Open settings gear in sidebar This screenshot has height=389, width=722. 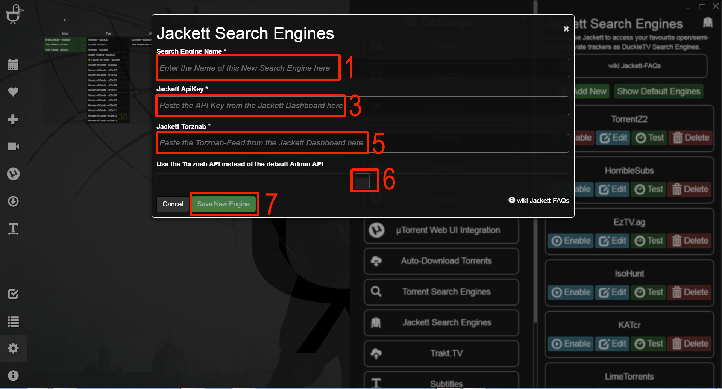click(13, 348)
